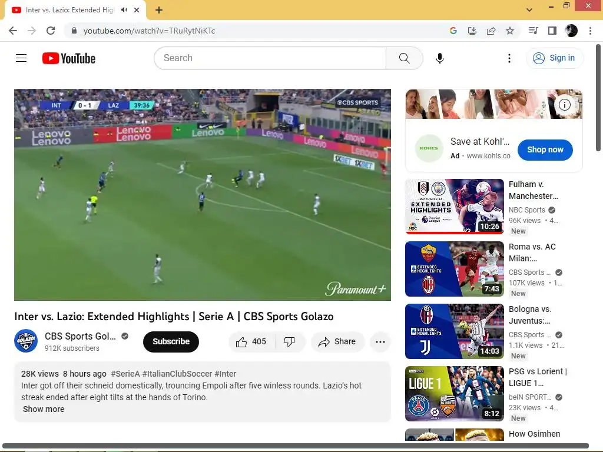603x452 pixels.
Task: Open YouTube hamburger guide menu
Action: (21, 58)
